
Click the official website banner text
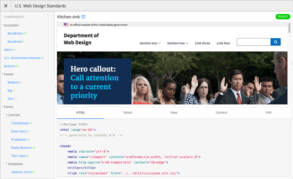[98, 25]
